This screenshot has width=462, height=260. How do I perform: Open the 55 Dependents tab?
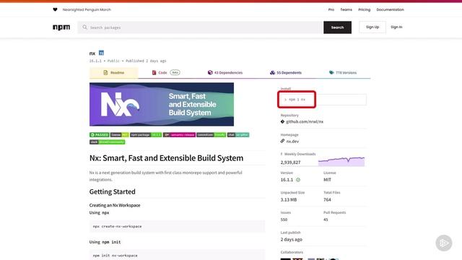pos(286,72)
